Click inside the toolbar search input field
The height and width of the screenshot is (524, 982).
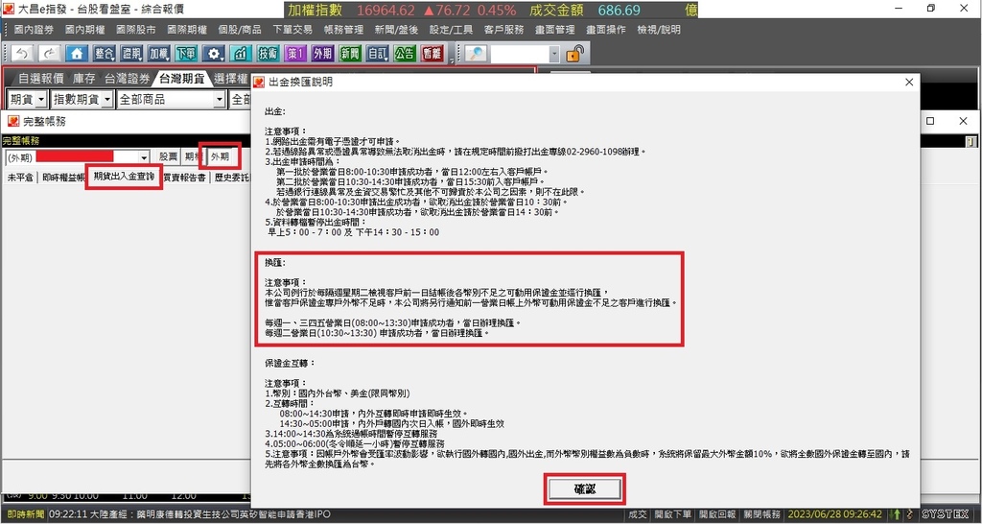[x=520, y=55]
